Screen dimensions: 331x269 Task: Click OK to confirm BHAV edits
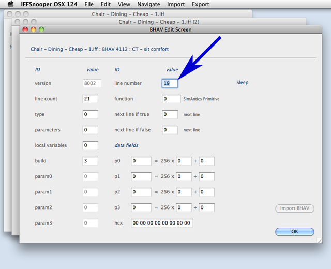pos(294,232)
